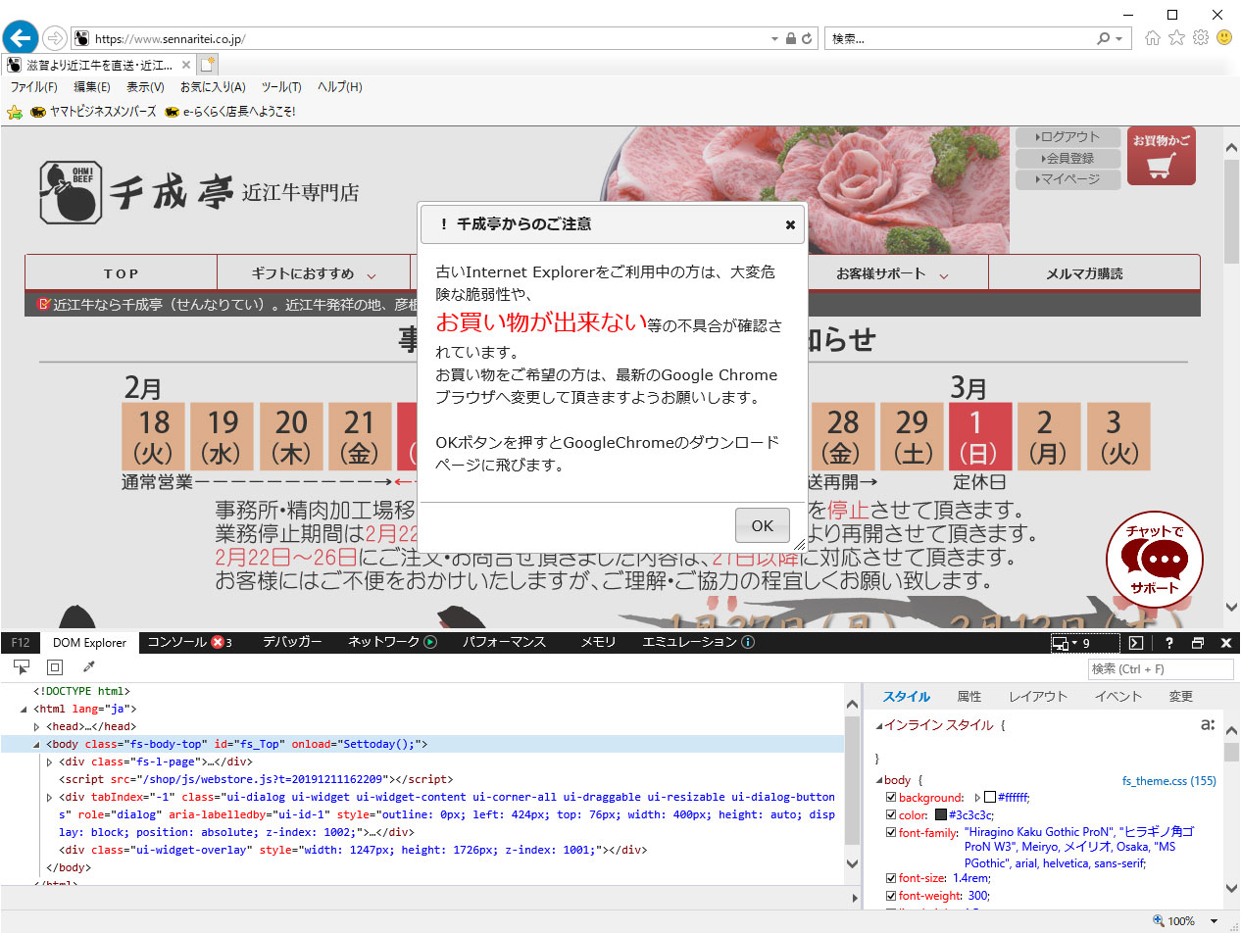The height and width of the screenshot is (934, 1241).
Task: Uncheck the color property checkbox
Action: point(891,814)
